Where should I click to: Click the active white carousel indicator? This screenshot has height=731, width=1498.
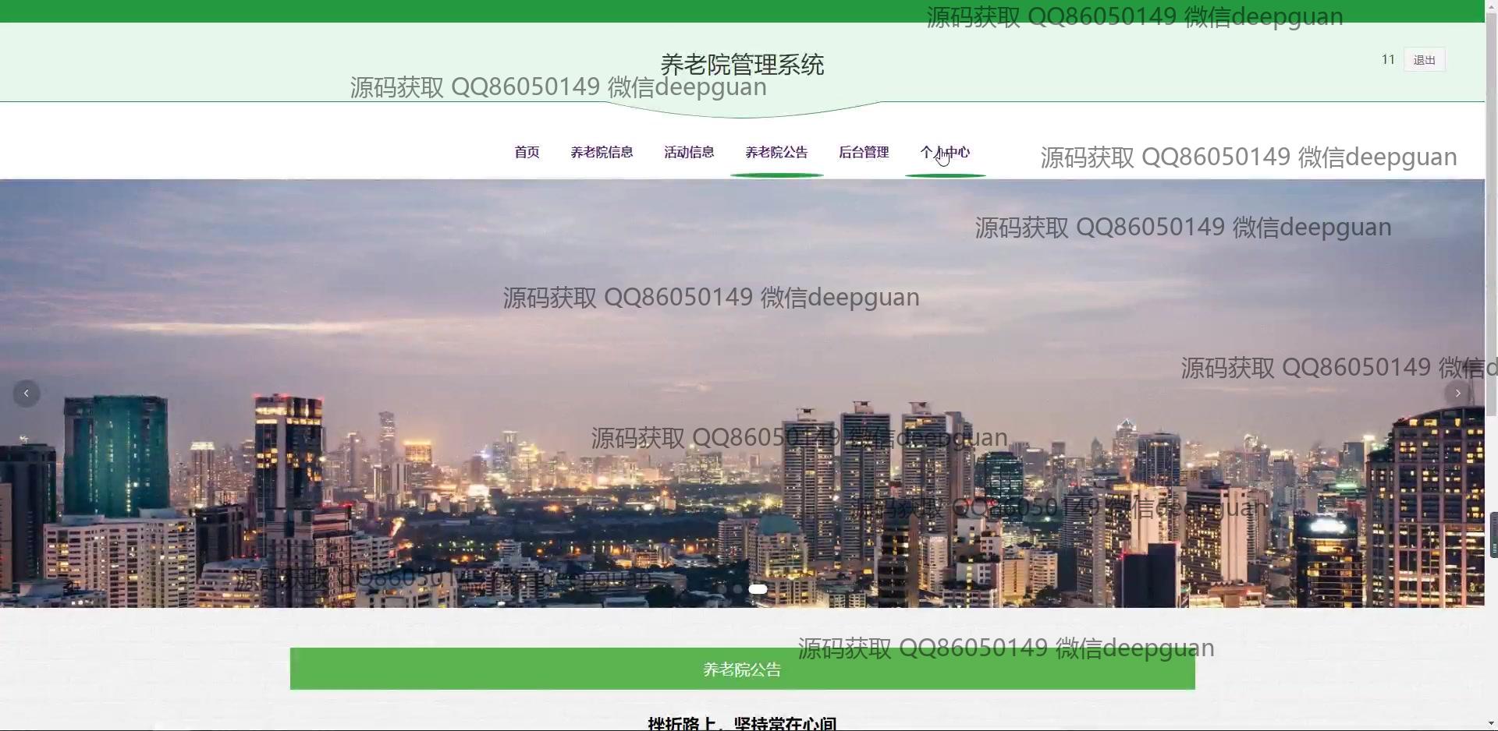click(x=758, y=589)
